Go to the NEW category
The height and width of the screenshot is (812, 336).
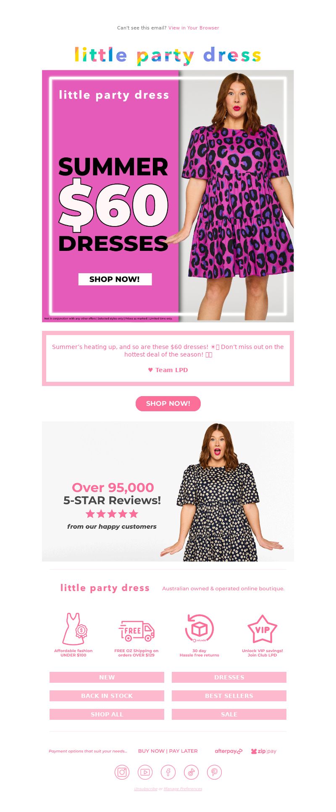pyautogui.click(x=107, y=677)
